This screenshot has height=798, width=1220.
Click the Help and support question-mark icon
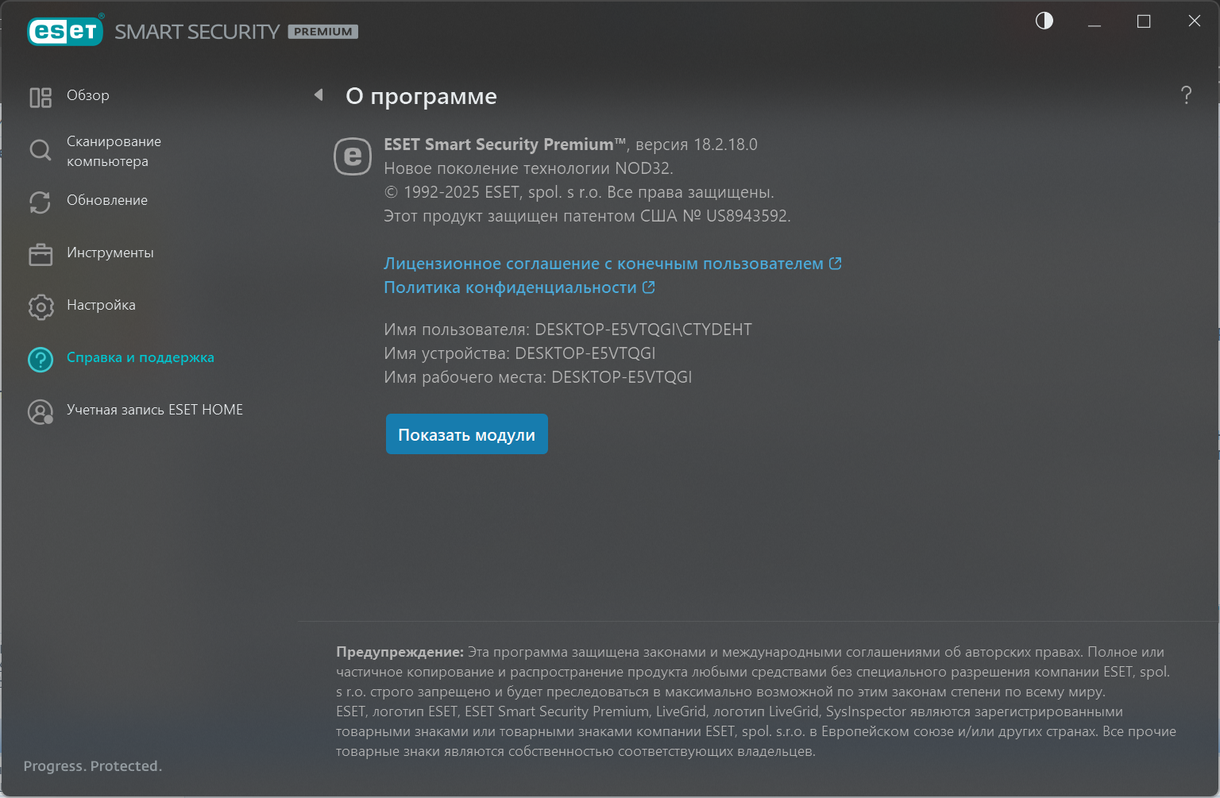[41, 359]
